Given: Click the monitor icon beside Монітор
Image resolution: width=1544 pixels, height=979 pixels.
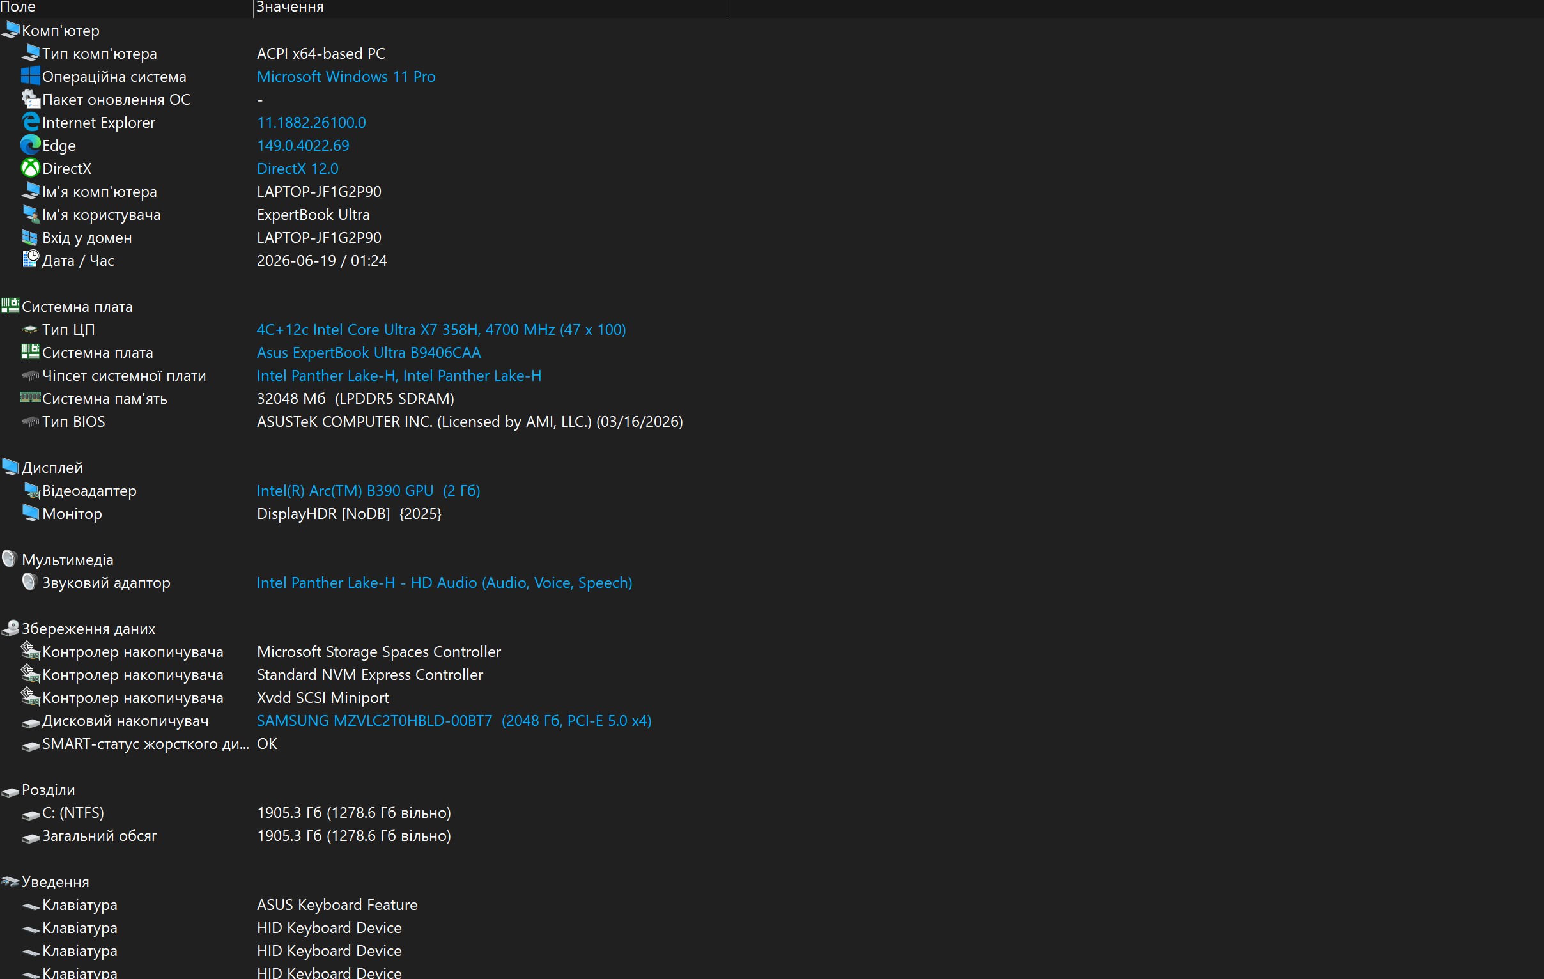Looking at the screenshot, I should coord(30,513).
